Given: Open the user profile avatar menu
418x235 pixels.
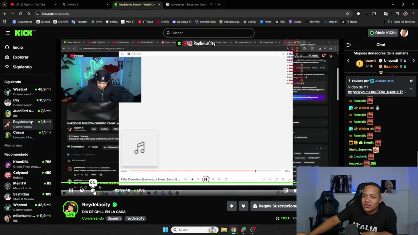Looking at the screenshot, I should (x=404, y=33).
